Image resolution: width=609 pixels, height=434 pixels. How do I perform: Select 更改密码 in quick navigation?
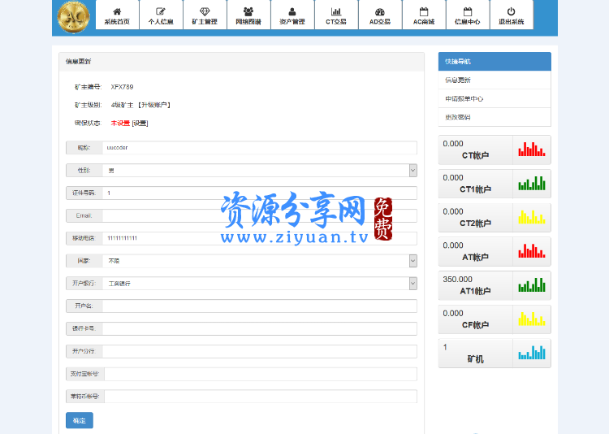point(458,117)
